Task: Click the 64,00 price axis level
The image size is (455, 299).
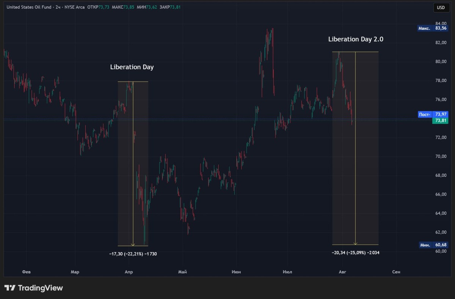Action: coord(440,213)
